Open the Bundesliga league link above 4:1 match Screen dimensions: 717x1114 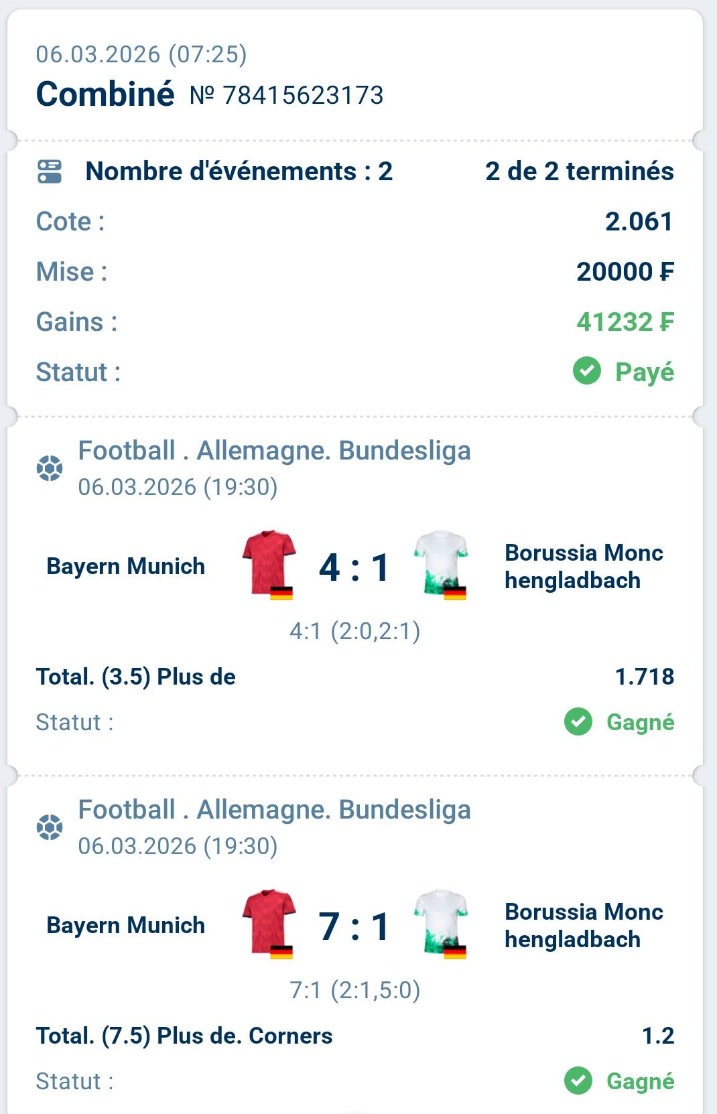(x=274, y=451)
